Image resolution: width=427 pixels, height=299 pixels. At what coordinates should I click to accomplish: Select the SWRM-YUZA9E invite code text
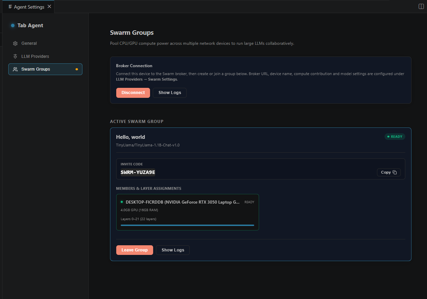pyautogui.click(x=138, y=172)
